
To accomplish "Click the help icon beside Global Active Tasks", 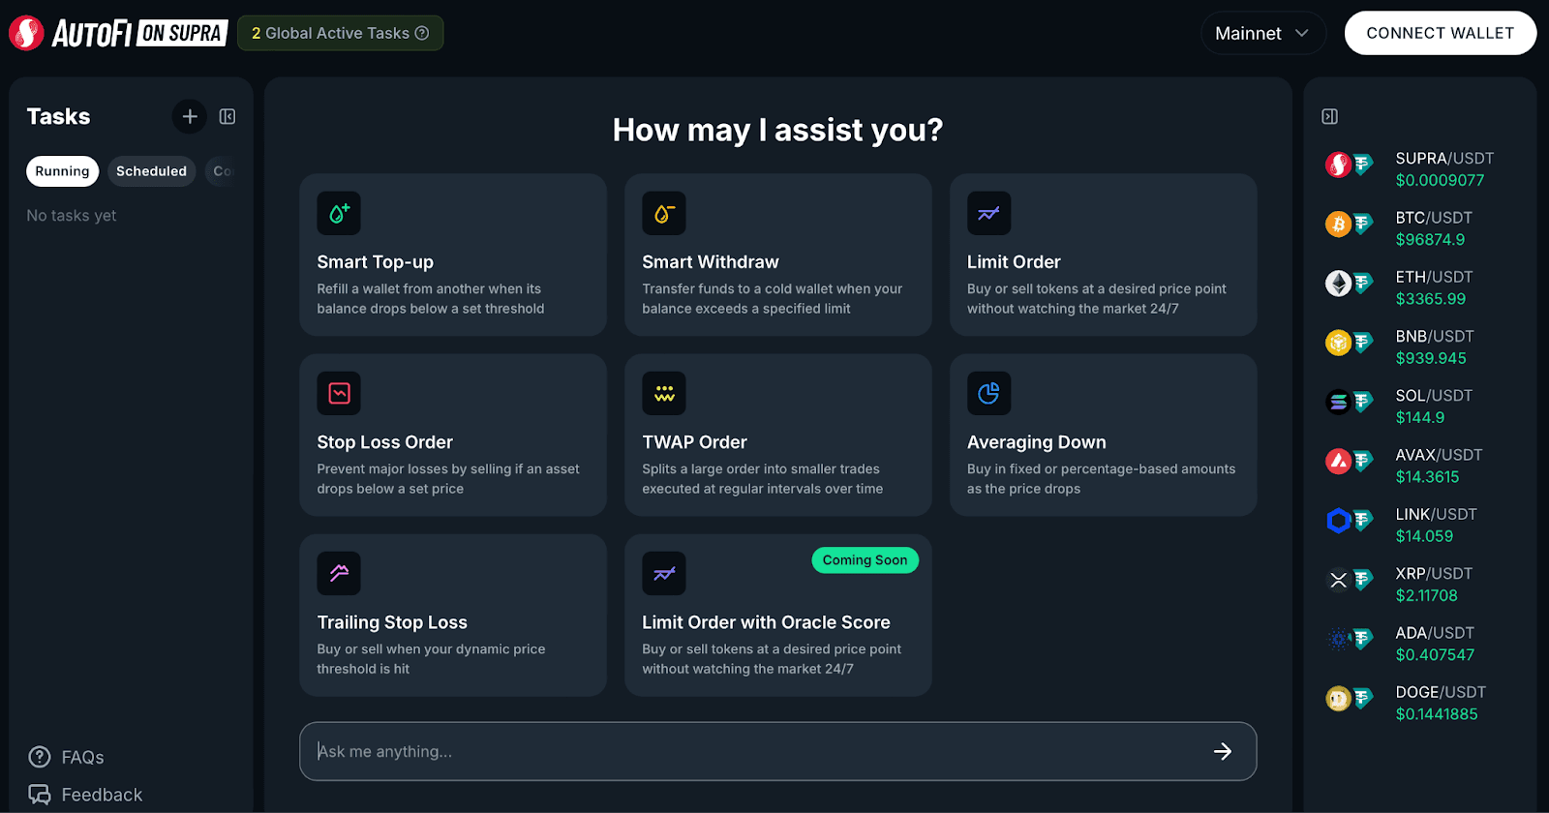I will (422, 33).
